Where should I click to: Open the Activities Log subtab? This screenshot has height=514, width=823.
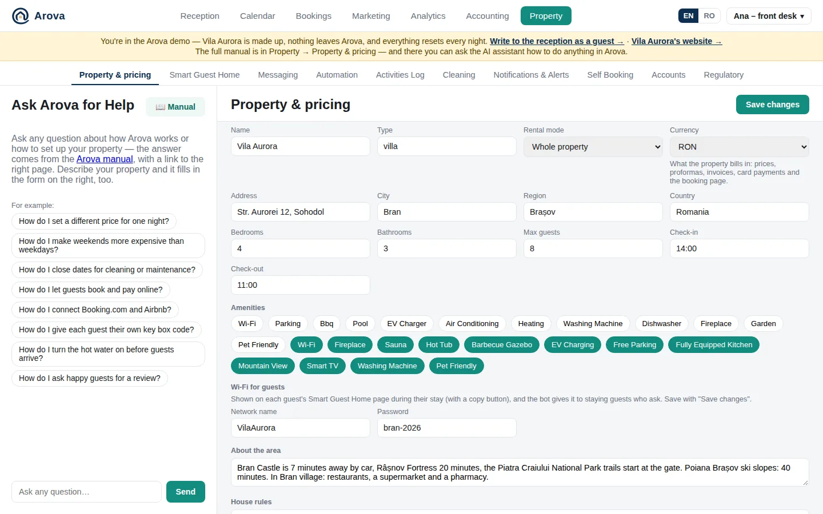pos(400,75)
